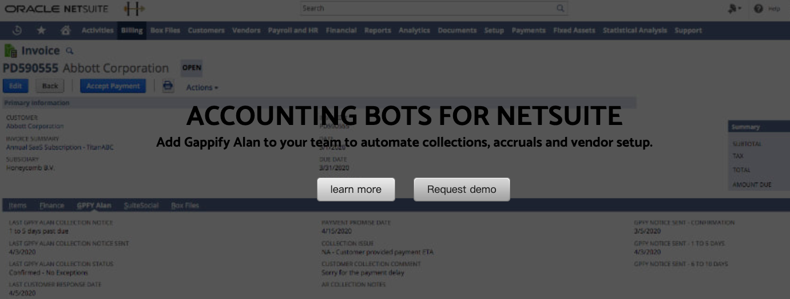
Task: Open the Payments menu
Action: [529, 30]
